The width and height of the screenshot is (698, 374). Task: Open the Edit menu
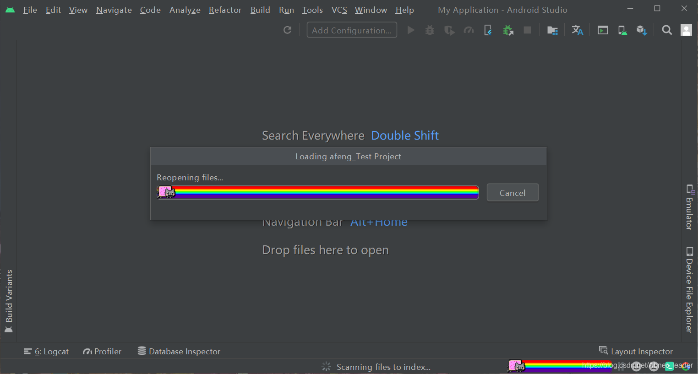53,10
